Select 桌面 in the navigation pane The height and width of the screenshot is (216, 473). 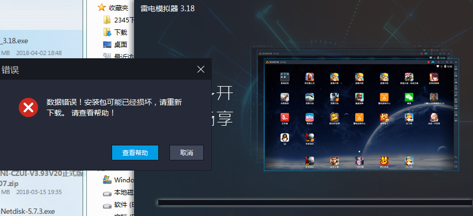pos(120,44)
